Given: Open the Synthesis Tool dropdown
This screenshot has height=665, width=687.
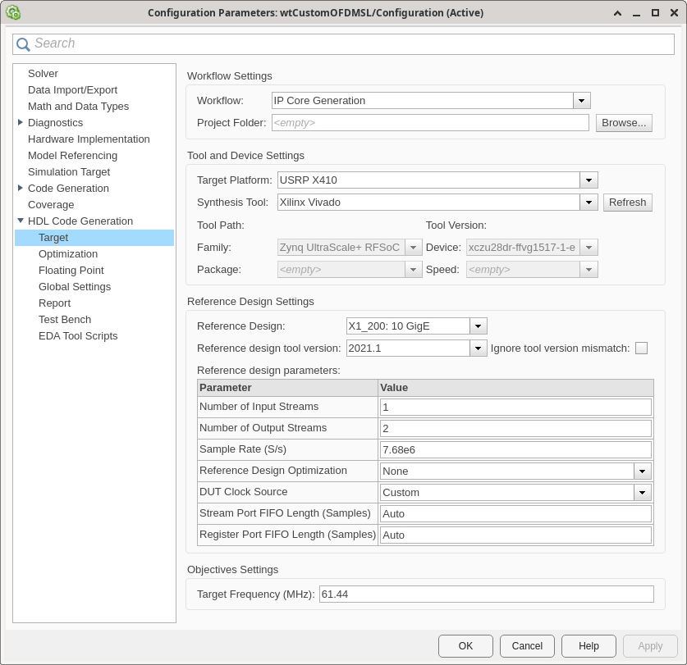Looking at the screenshot, I should point(589,202).
